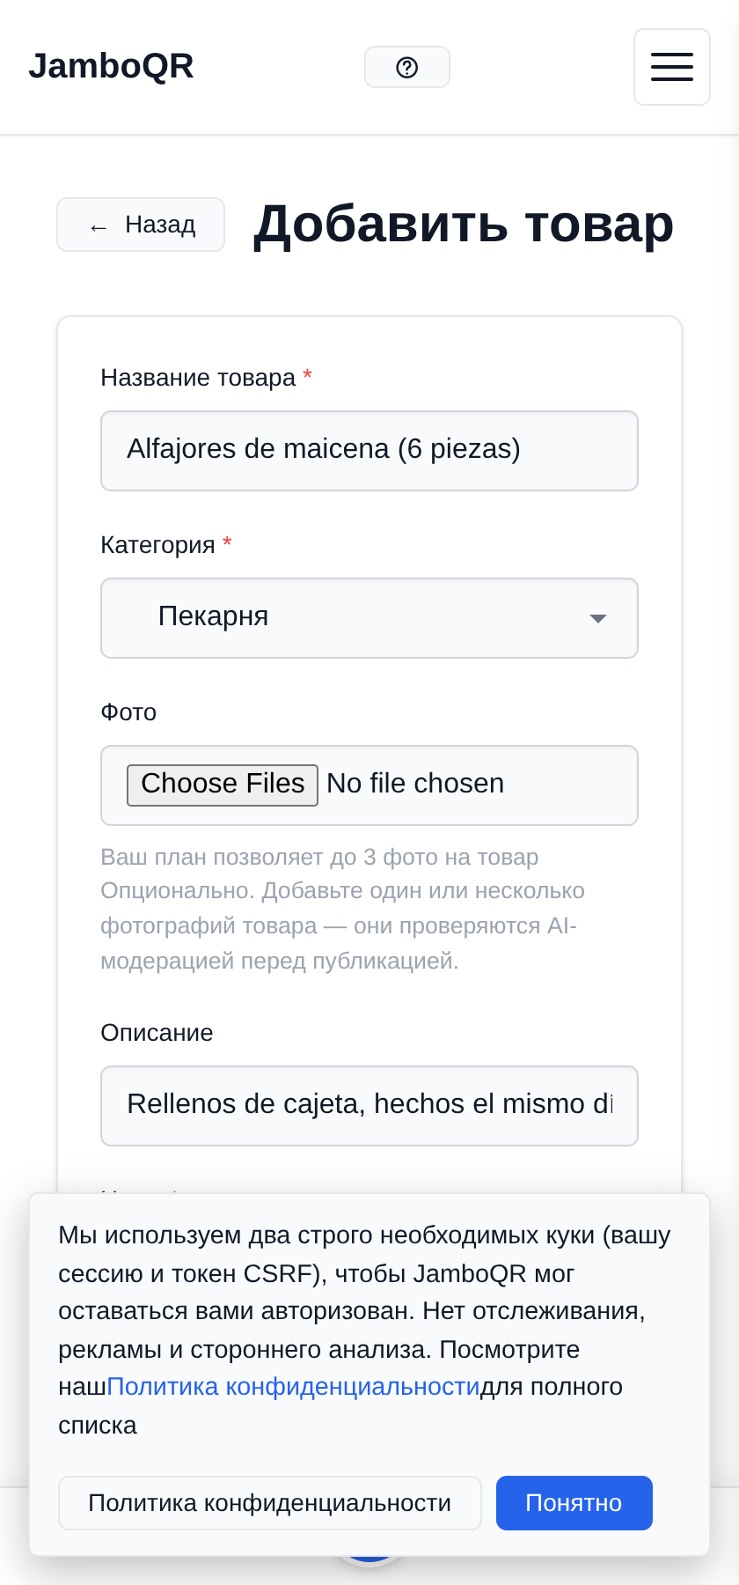Select the Добавить товар heading

464,224
